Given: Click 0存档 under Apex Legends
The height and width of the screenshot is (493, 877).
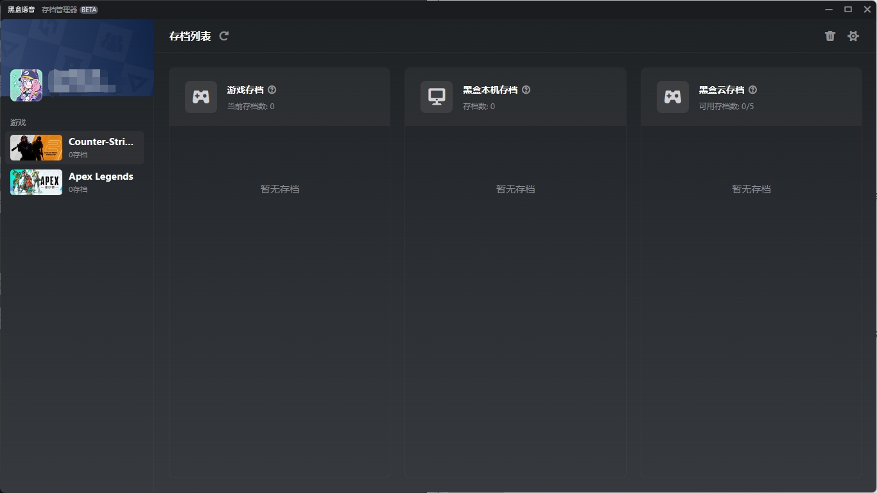Looking at the screenshot, I should [78, 189].
